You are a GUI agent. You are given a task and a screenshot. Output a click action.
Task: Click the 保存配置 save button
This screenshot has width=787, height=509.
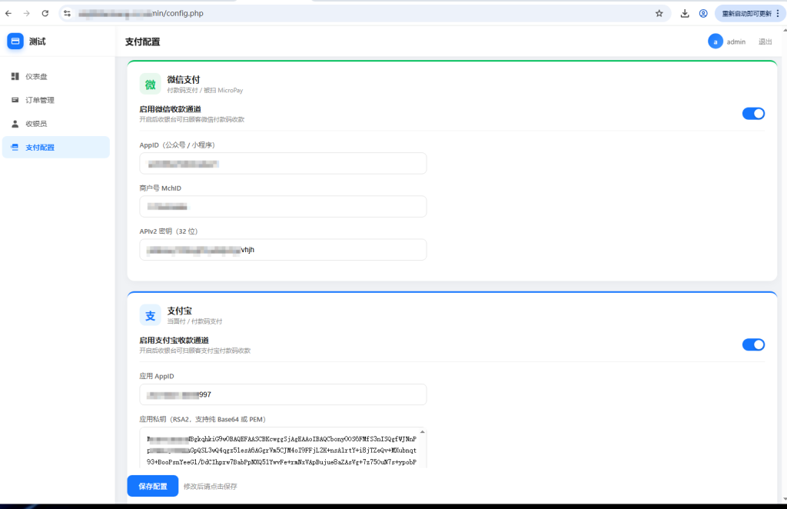click(153, 486)
